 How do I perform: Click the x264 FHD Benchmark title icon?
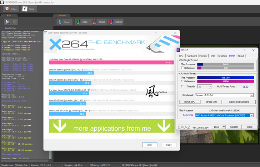[46, 33]
